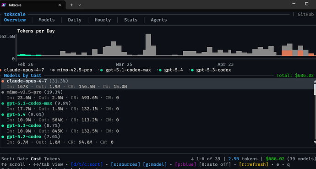Click the [s:sources] shortcut
Screen dimensions: 316x169
tap(125, 164)
